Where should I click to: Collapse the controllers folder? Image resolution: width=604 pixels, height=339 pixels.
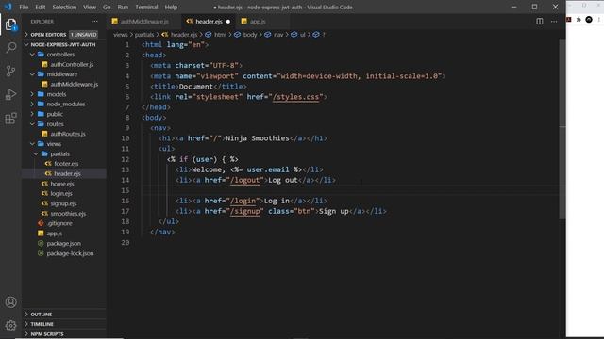pos(60,55)
